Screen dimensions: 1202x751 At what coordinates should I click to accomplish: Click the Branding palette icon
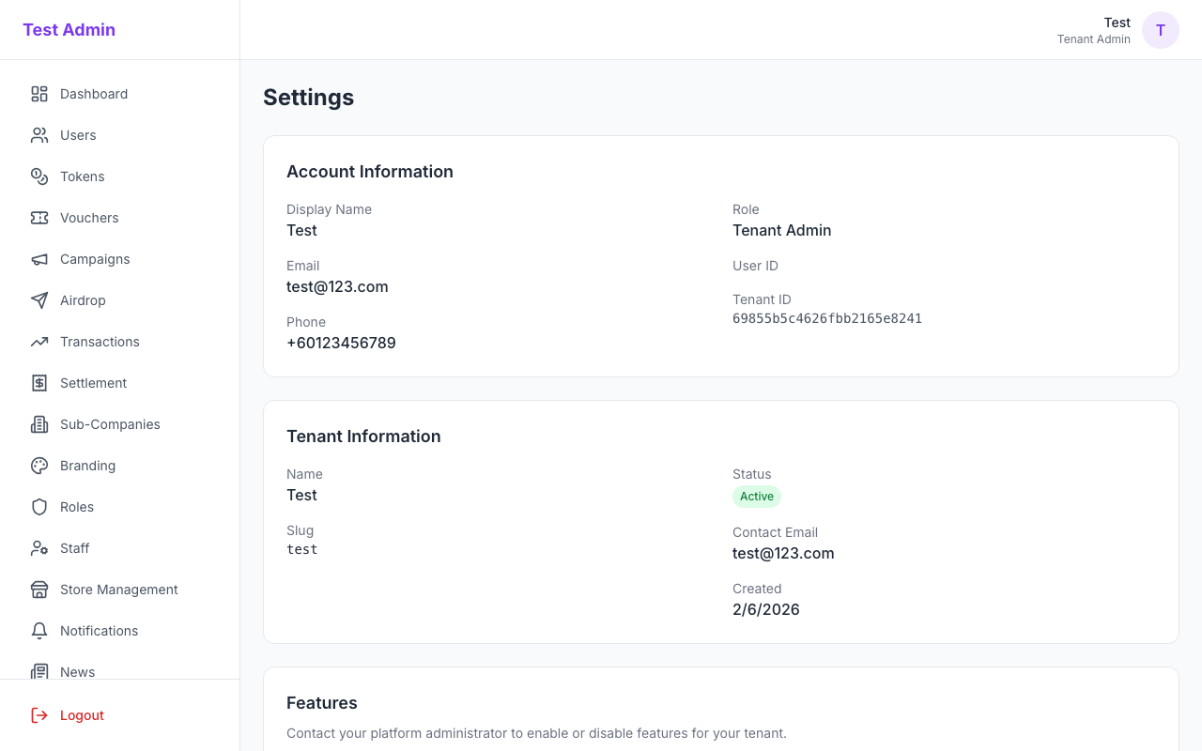point(39,466)
